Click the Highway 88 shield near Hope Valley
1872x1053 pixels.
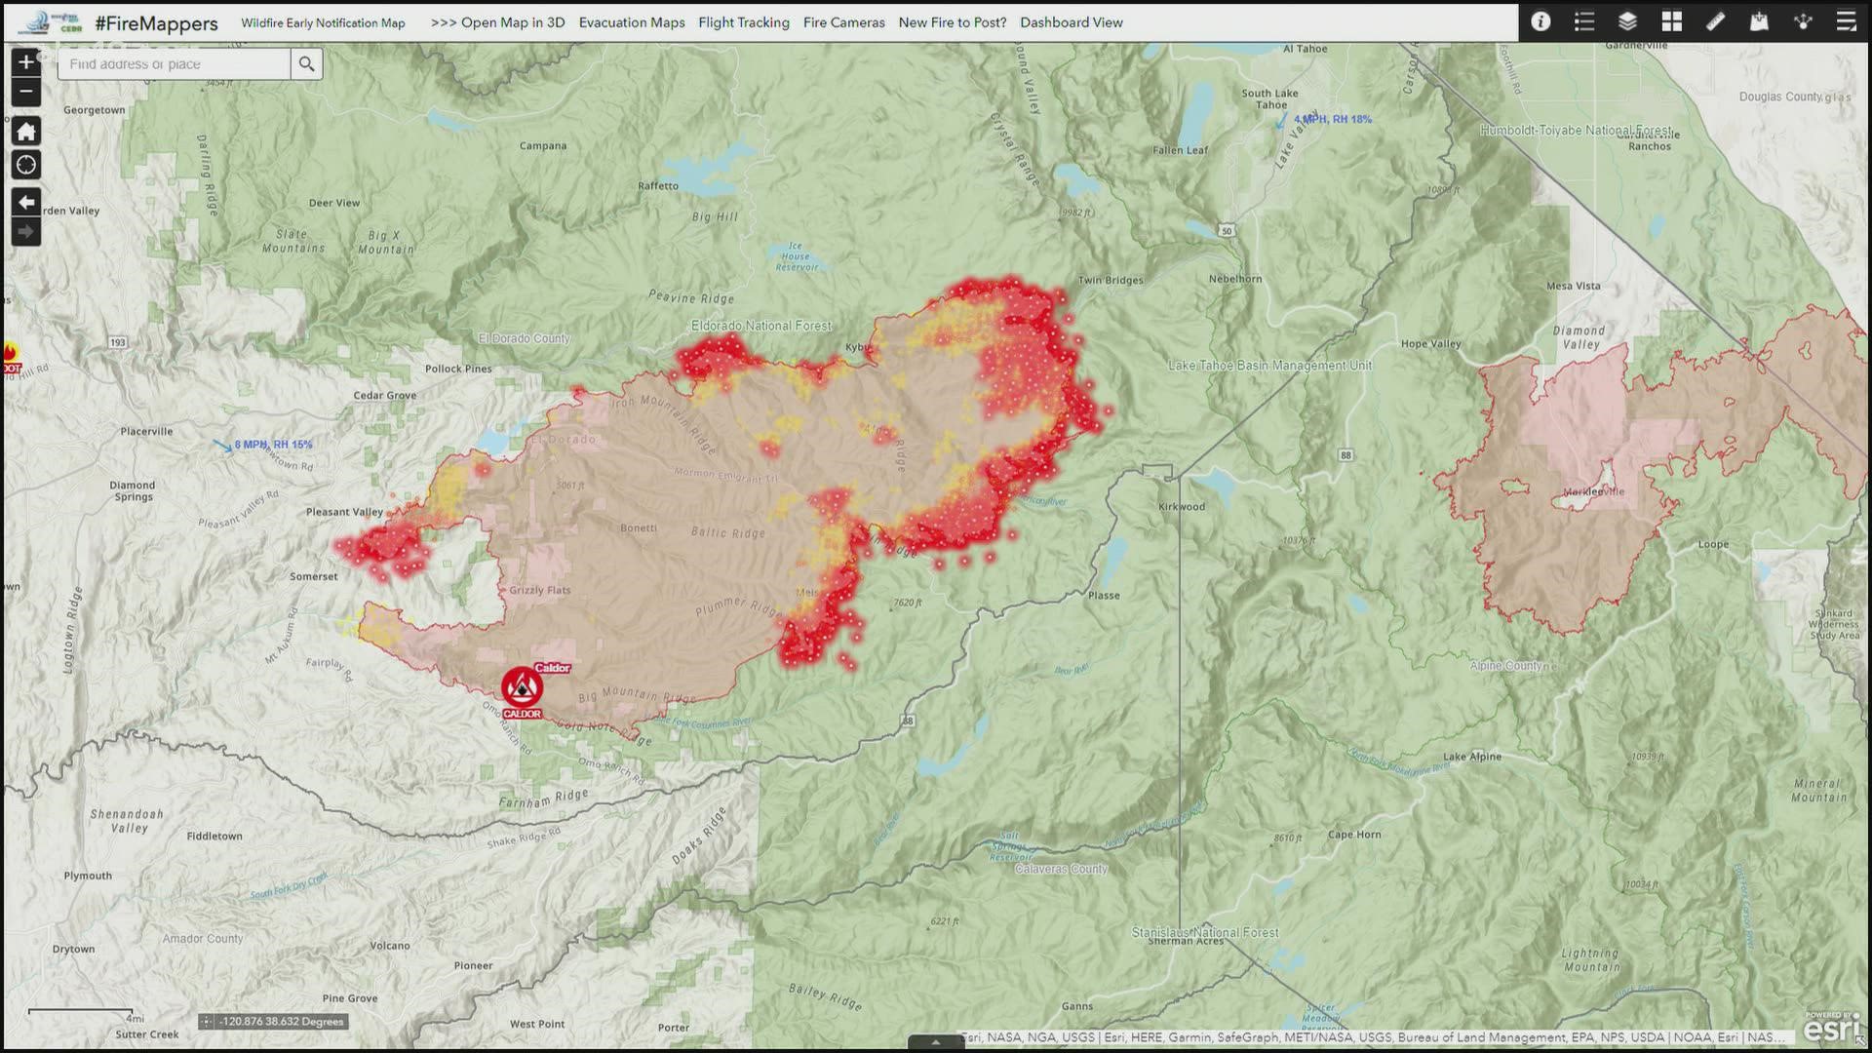[x=1345, y=455]
